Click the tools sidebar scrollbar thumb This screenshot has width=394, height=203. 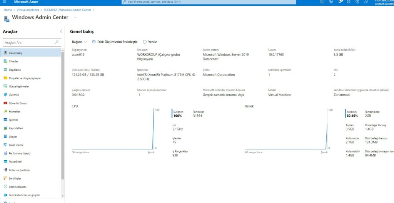(63, 116)
